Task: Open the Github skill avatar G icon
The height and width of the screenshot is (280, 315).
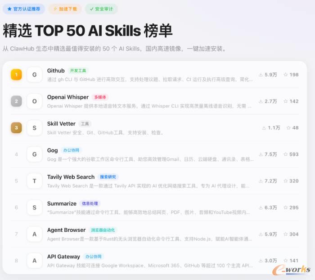Action: click(35, 75)
